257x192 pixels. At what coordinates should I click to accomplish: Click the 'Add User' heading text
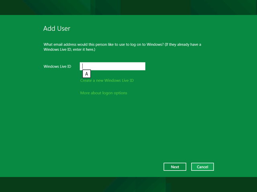(57, 28)
